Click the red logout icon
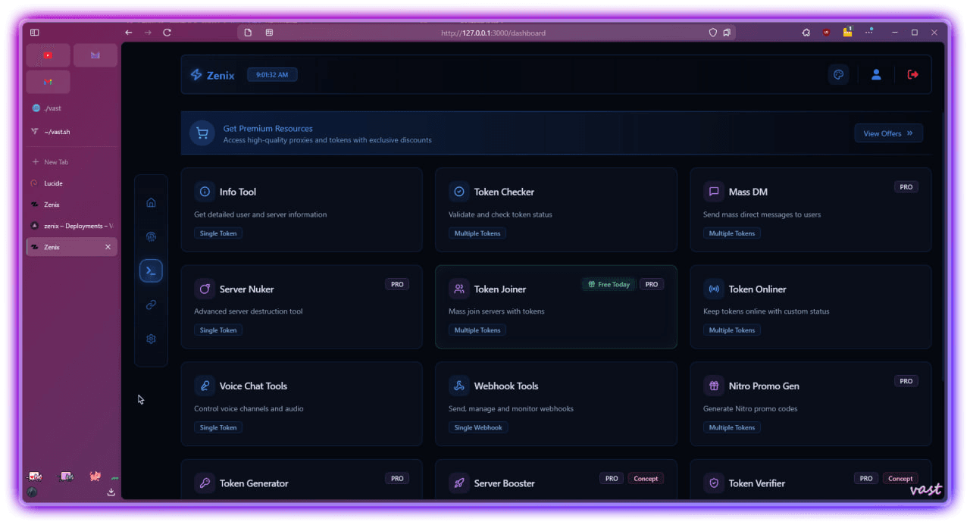This screenshot has width=970, height=525. (x=912, y=74)
